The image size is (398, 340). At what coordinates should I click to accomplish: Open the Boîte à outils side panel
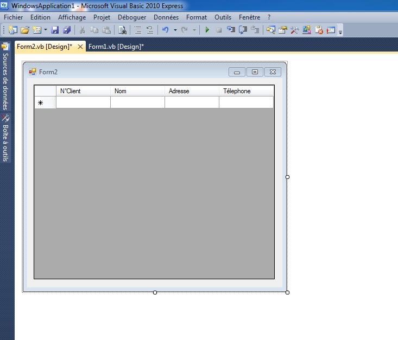click(x=5, y=138)
